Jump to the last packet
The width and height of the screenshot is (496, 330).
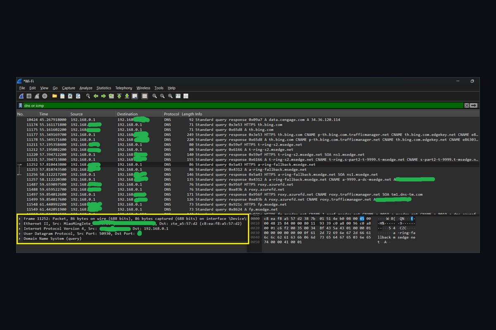click(127, 96)
